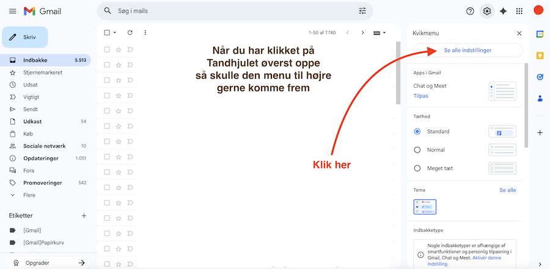Hide side panel with bottom chevron
This screenshot has width=550, height=269.
540,264
